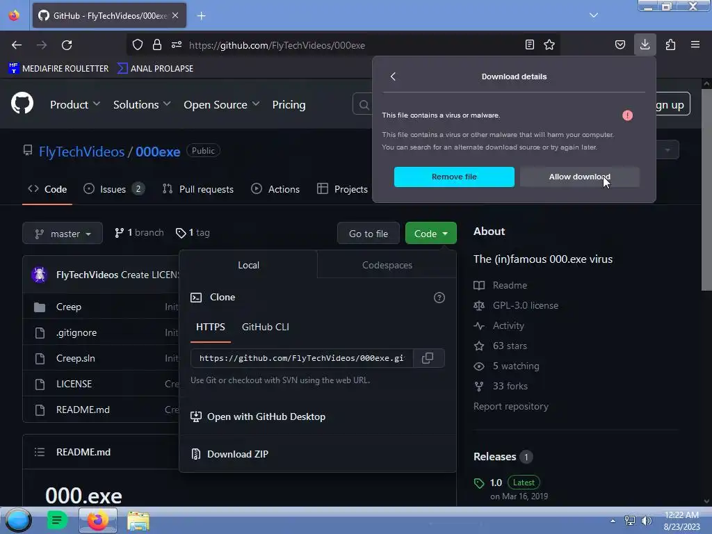Switch to the Projects tab
Screen dimensions: 712x534
(x=342, y=189)
